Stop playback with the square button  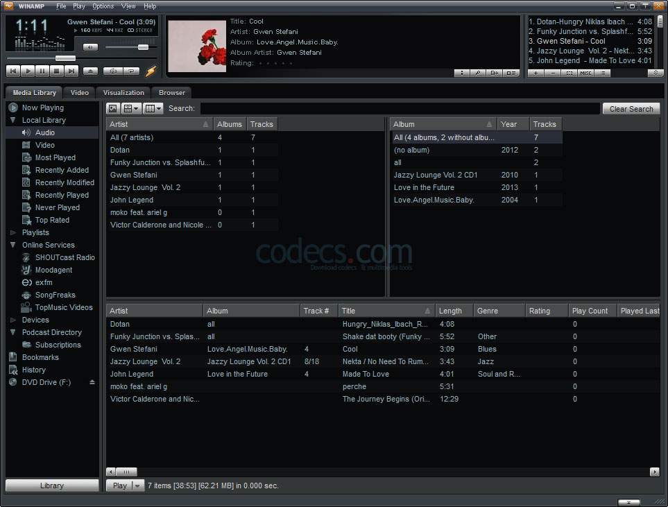(x=57, y=71)
